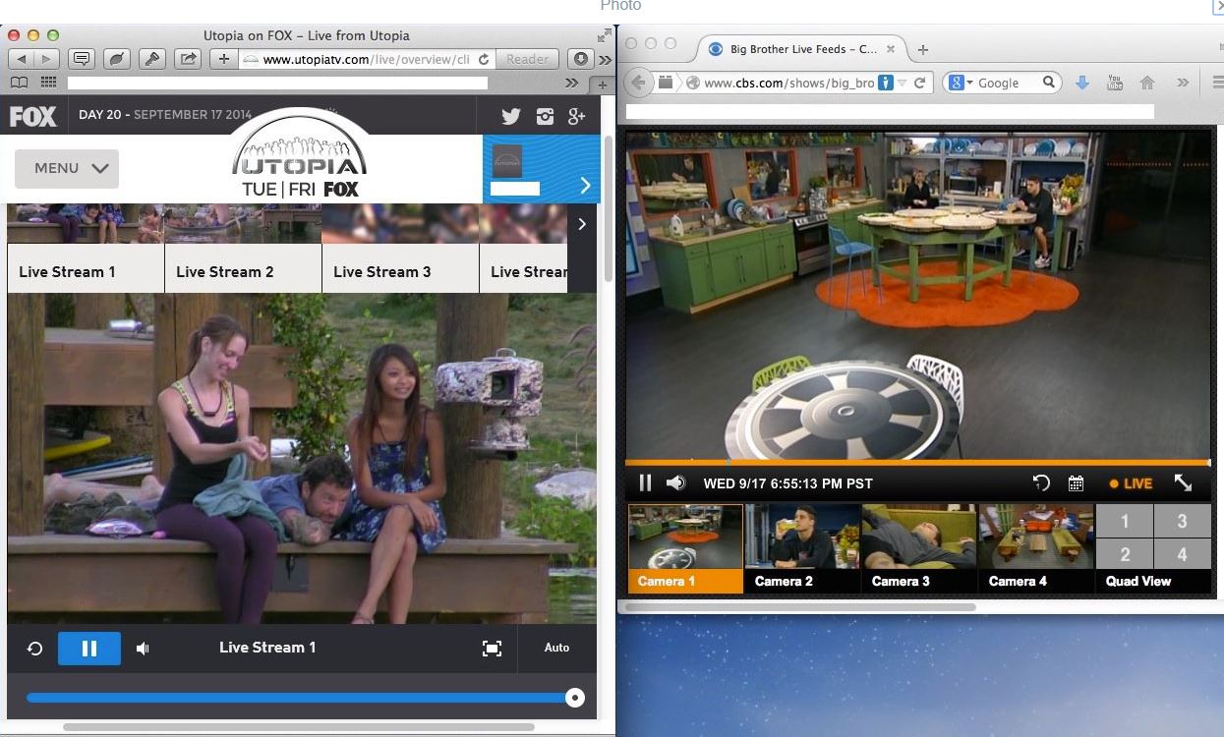Open the Firefox hamburger menu
This screenshot has height=737, width=1224.
click(x=1217, y=84)
